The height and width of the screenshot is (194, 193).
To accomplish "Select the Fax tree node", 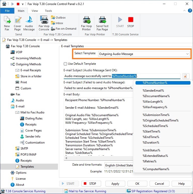I will coord(15,94).
